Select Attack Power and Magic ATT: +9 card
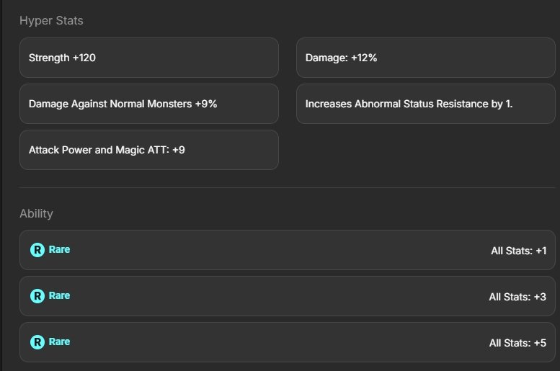The height and width of the screenshot is (371, 560). click(148, 150)
